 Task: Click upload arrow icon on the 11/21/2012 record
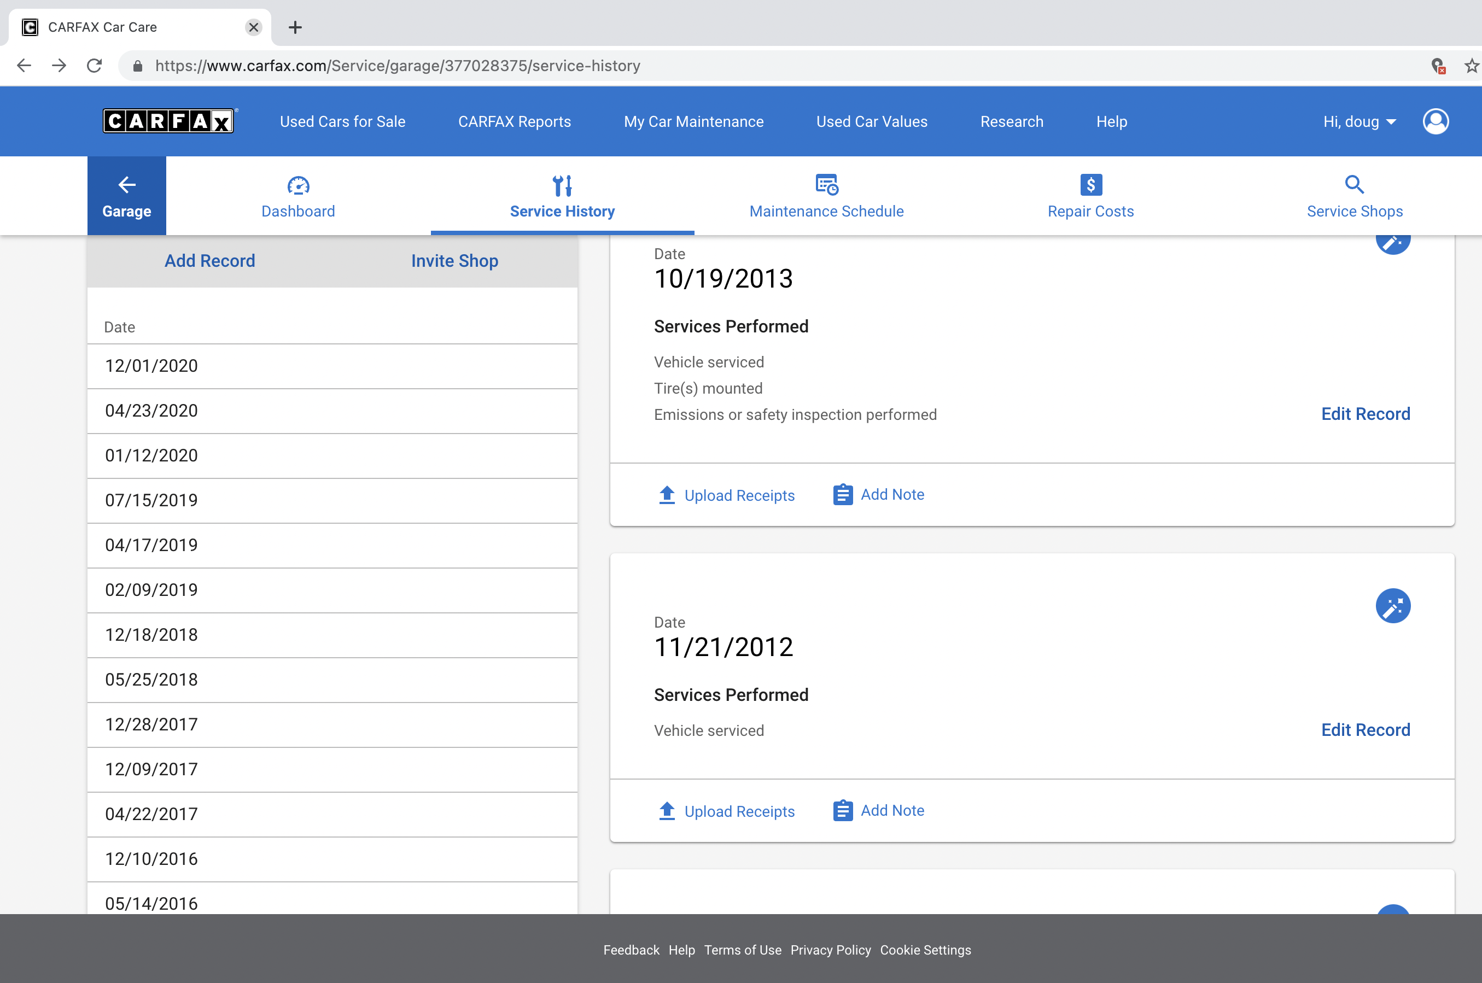click(667, 811)
